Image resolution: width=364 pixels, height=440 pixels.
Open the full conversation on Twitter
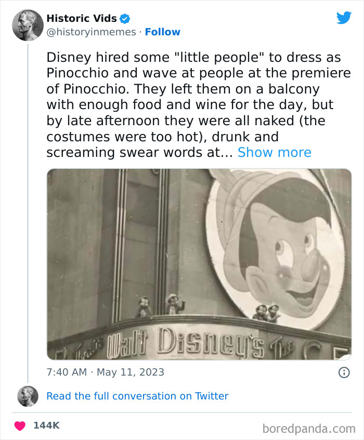[137, 396]
